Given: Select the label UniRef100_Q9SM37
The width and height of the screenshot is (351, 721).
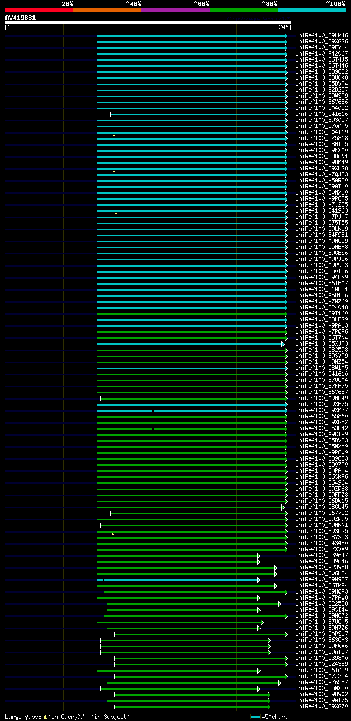Looking at the screenshot, I should [321, 410].
